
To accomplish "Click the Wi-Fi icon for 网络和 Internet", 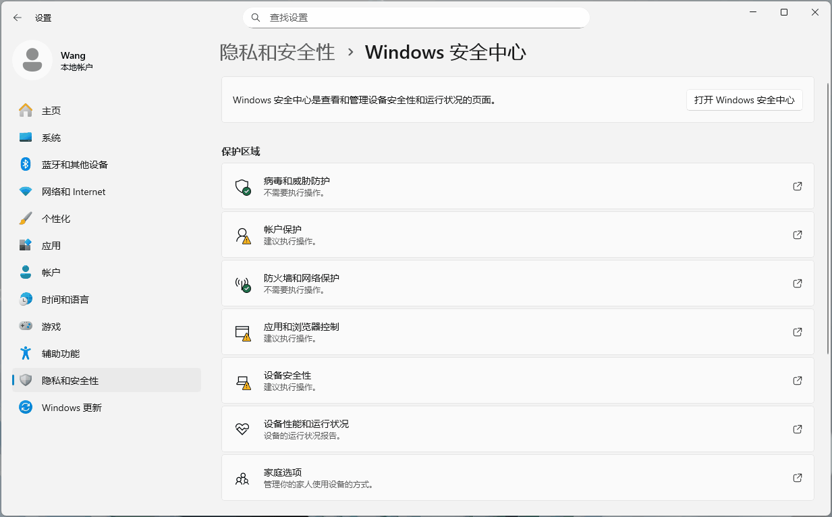I will 26,192.
